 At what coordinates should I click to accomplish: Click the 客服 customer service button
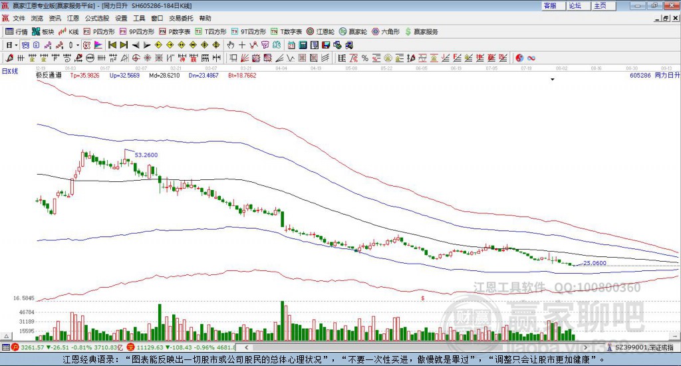pos(553,5)
